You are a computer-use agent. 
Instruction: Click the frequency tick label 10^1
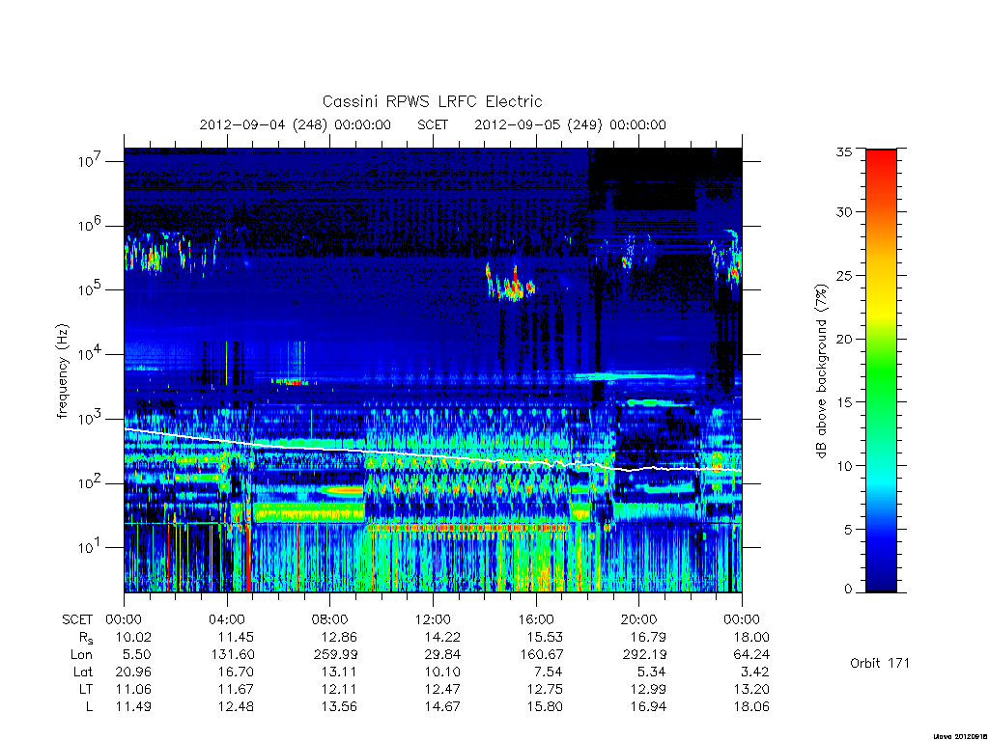(90, 547)
